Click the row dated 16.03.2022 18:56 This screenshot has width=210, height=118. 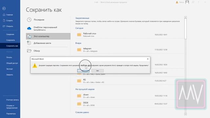pyautogui.click(x=161, y=65)
